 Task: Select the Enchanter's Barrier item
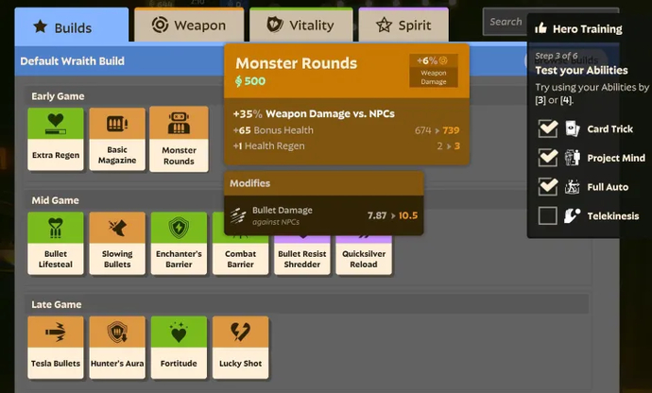point(179,243)
